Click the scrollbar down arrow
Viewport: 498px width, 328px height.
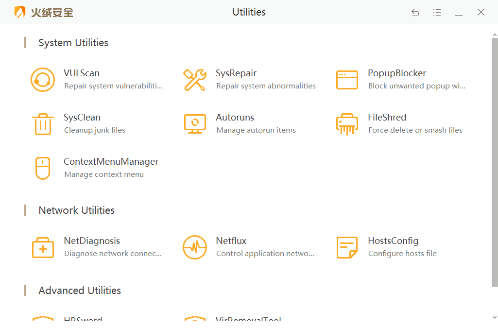(495, 318)
